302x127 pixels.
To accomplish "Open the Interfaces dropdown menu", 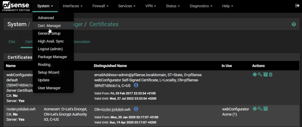I will pyautogui.click(x=73, y=6).
